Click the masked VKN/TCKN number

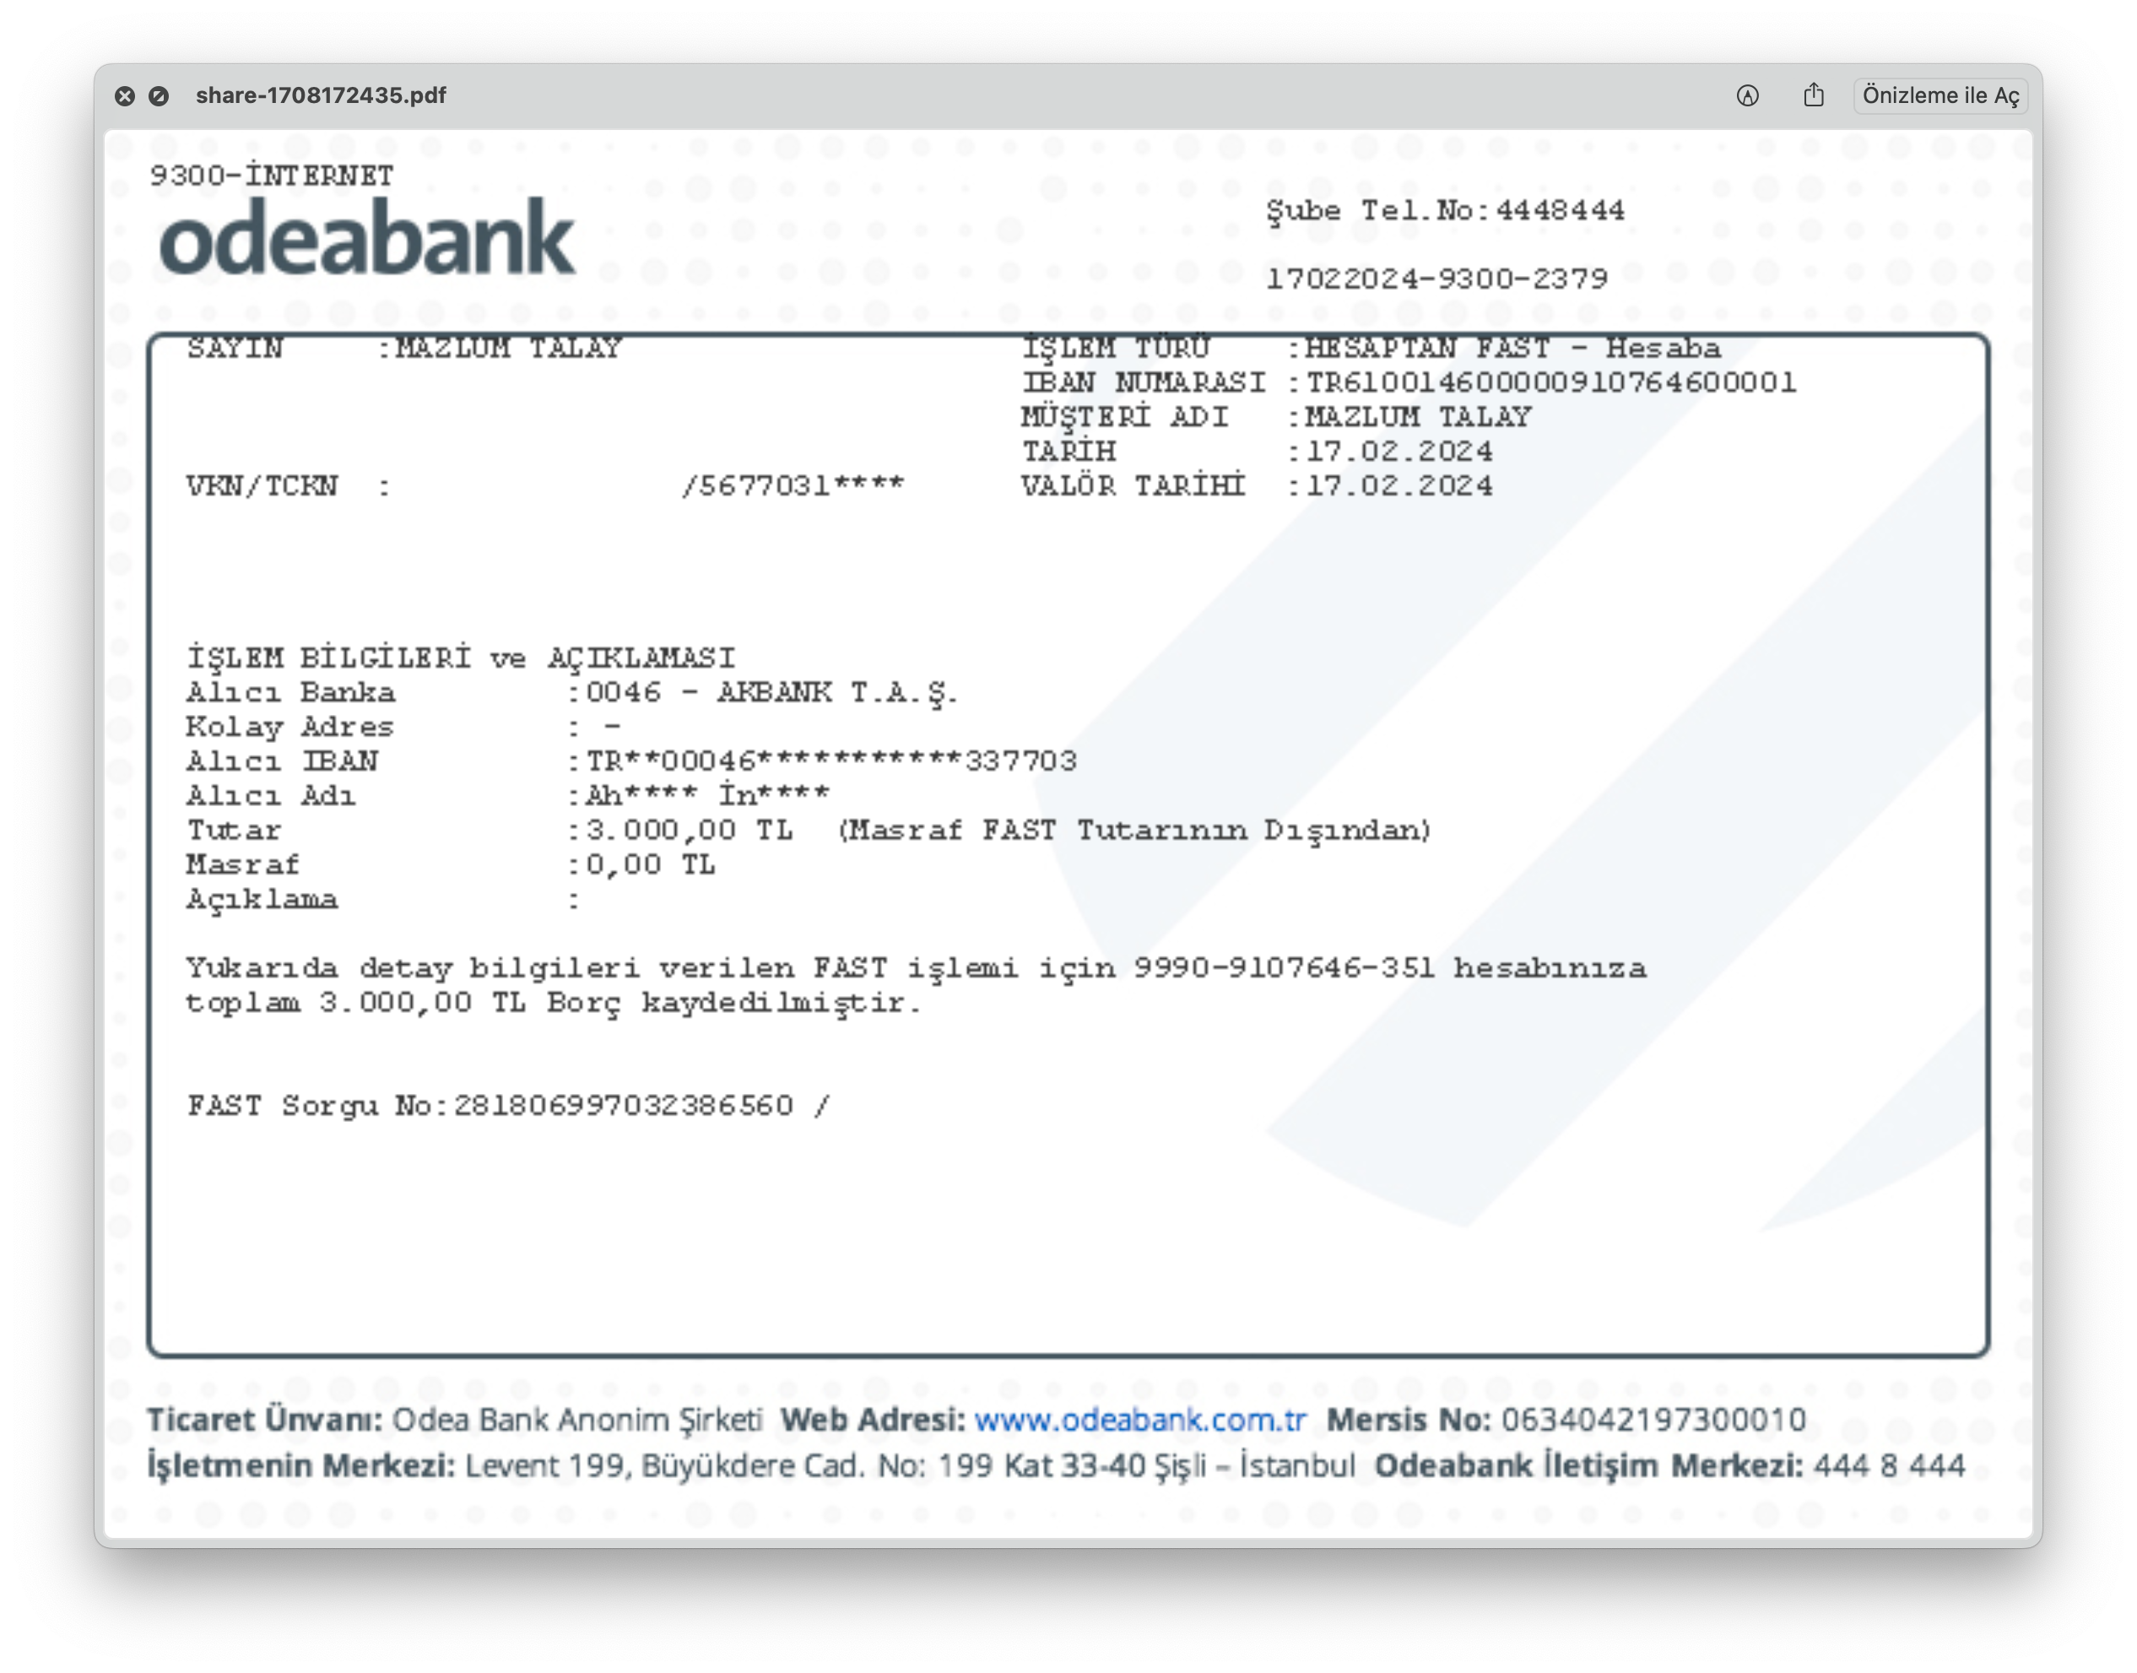coord(793,486)
